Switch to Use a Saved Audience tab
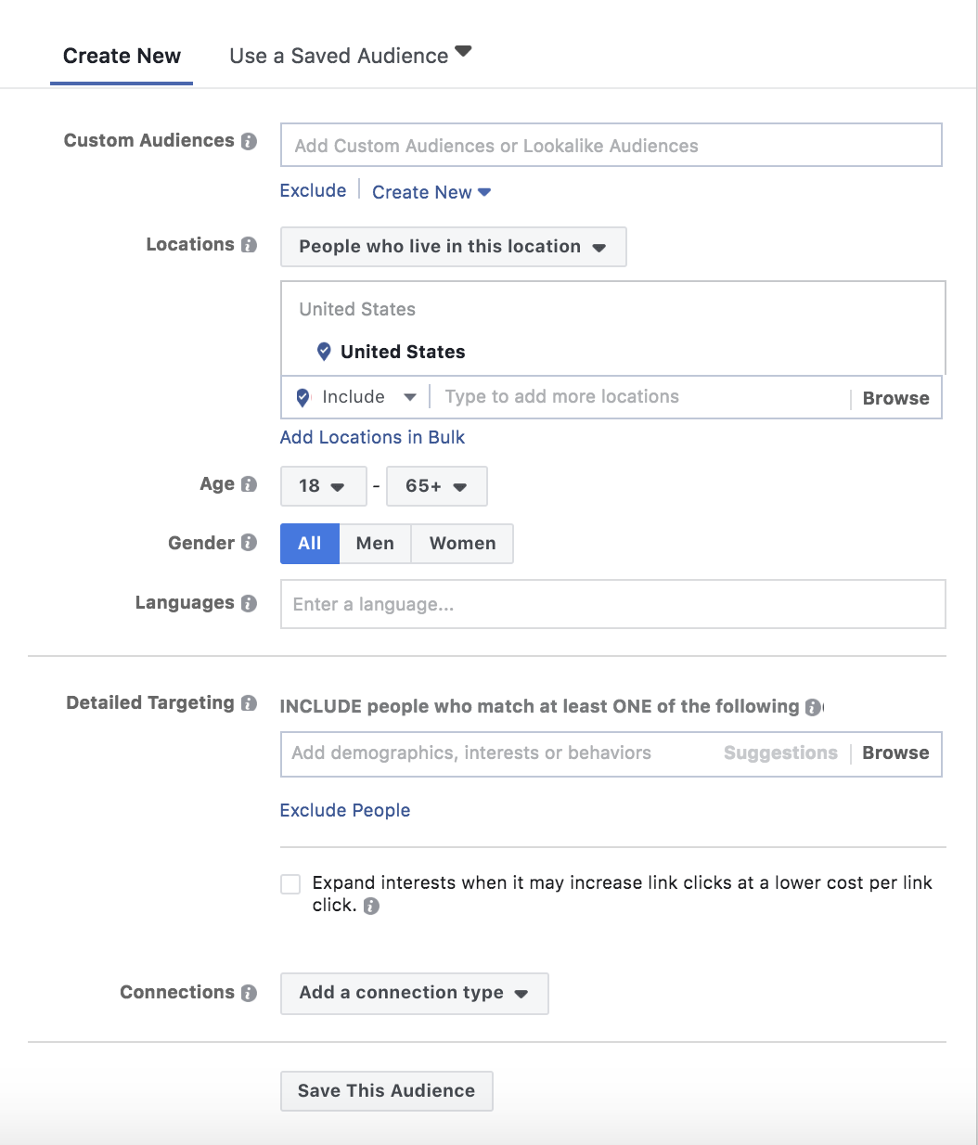The image size is (978, 1145). coord(350,56)
